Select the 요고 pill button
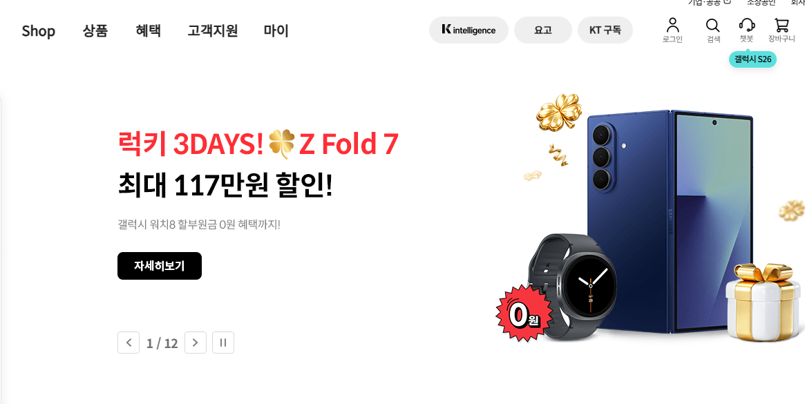 click(x=542, y=30)
